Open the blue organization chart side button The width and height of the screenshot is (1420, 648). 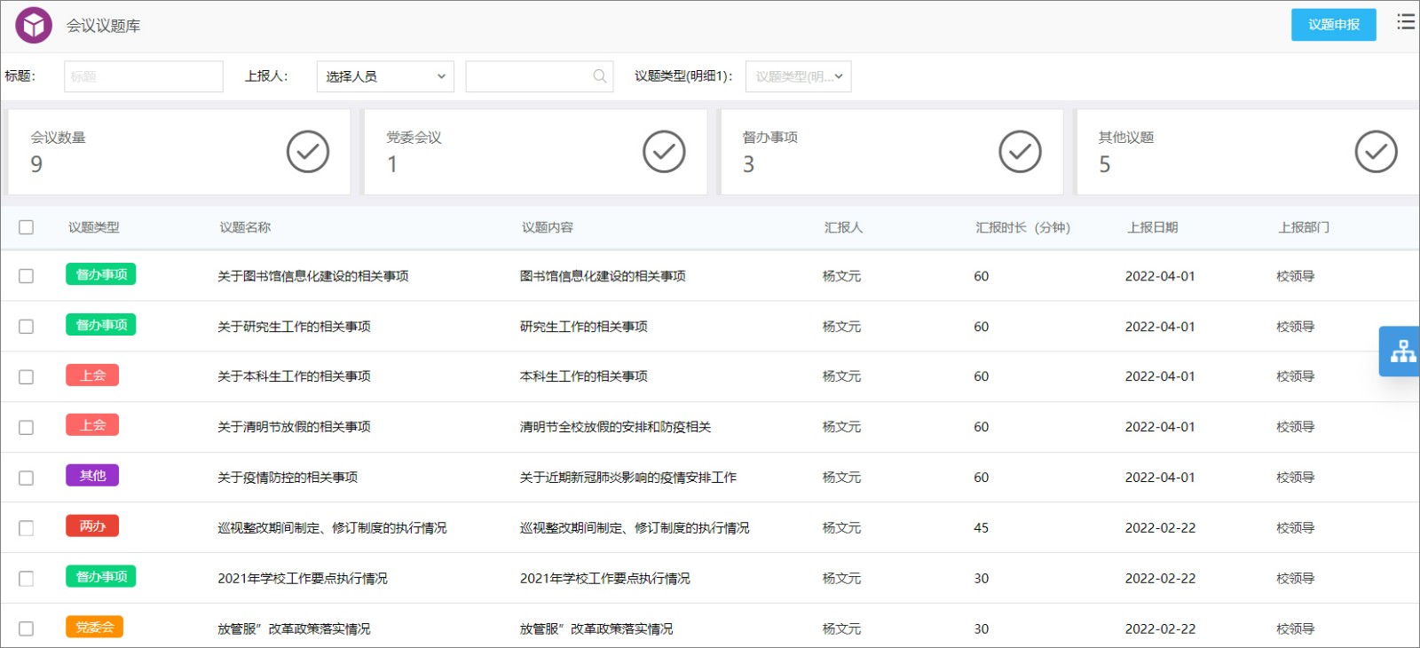(1400, 352)
